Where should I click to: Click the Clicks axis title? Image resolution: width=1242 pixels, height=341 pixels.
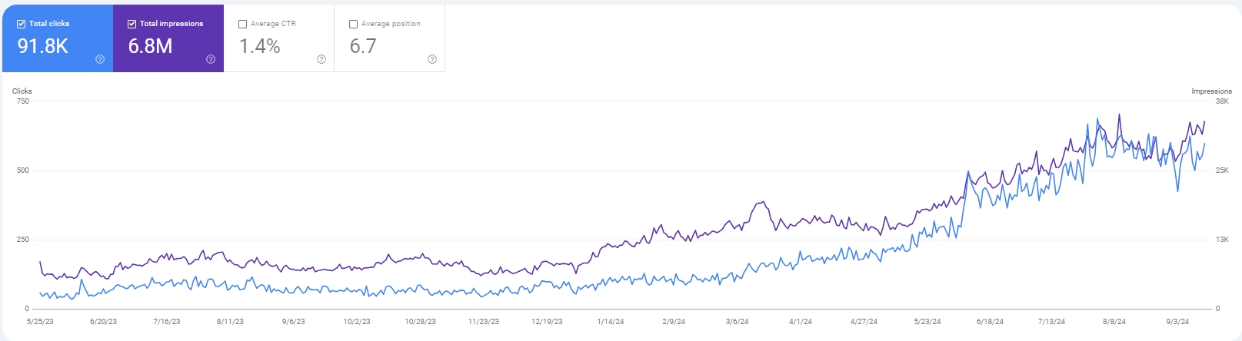point(22,91)
